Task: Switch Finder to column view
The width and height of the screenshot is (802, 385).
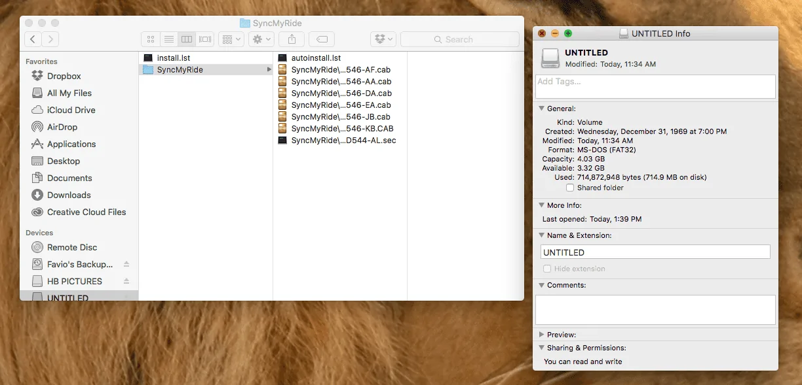Action: (x=187, y=39)
